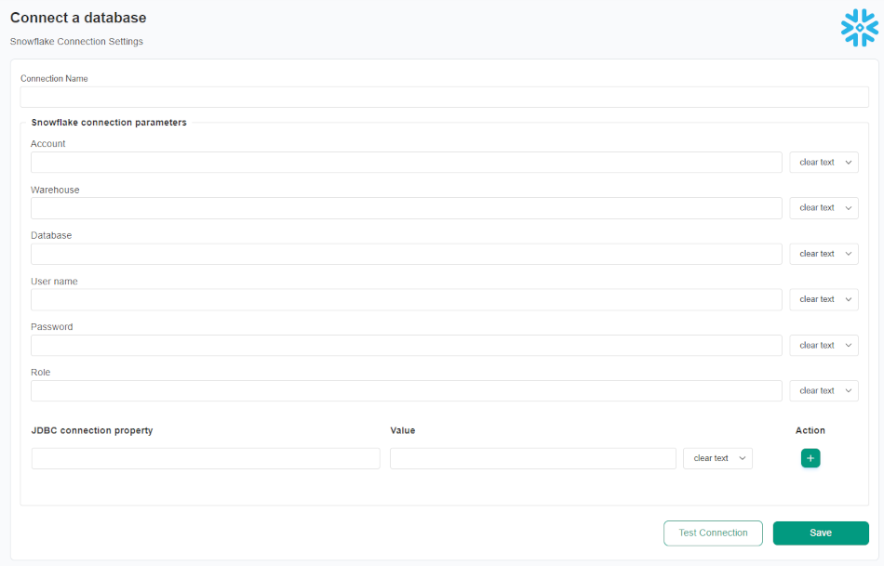The height and width of the screenshot is (566, 884).
Task: Open the clear text dropdown for Password
Action: (x=824, y=345)
